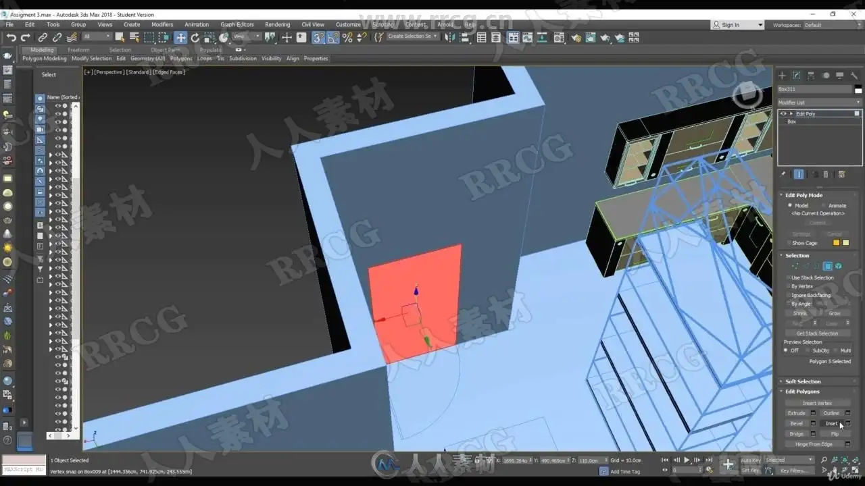This screenshot has height=486, width=865.
Task: Open the Polygon Modeling ribbon panel
Action: click(x=45, y=59)
